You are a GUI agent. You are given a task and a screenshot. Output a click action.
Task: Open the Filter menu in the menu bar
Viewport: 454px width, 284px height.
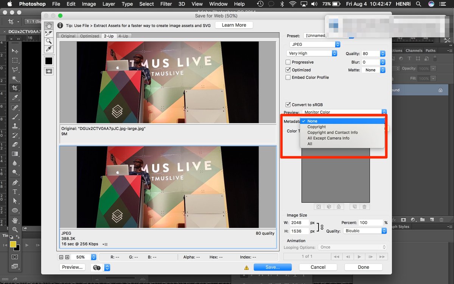coord(166,4)
